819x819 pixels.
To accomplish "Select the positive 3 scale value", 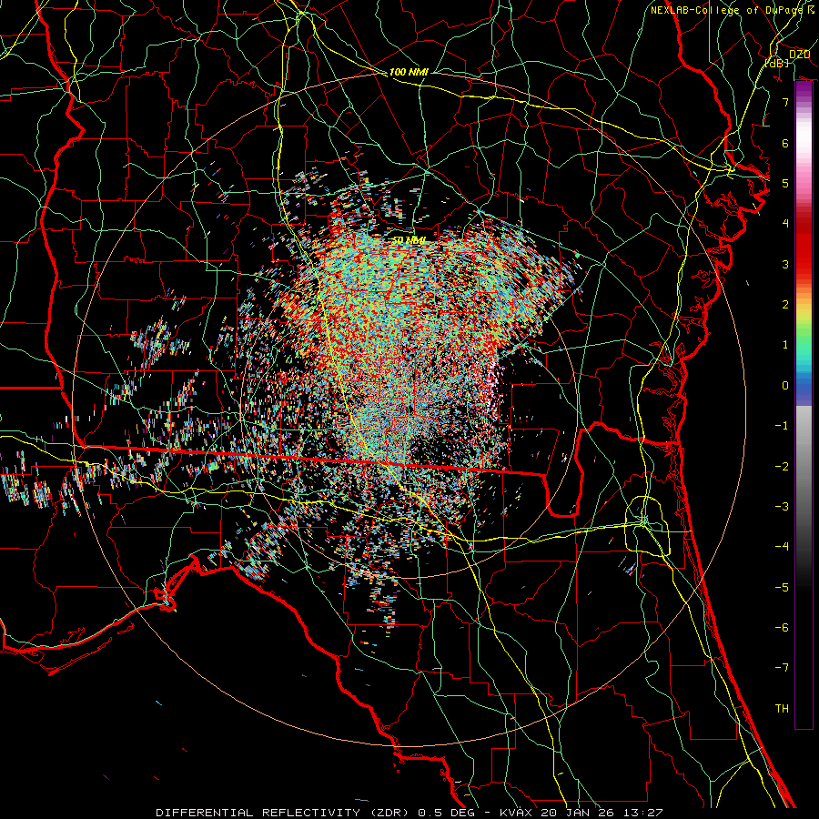I will click(785, 264).
